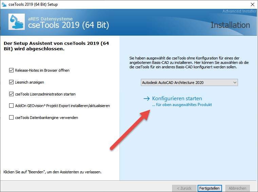Click the aRES Datensysteme banner text
This screenshot has height=192, width=258.
(50, 19)
